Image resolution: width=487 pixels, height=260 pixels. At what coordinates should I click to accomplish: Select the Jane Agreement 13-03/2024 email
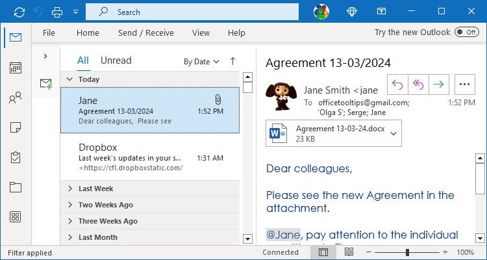point(150,110)
